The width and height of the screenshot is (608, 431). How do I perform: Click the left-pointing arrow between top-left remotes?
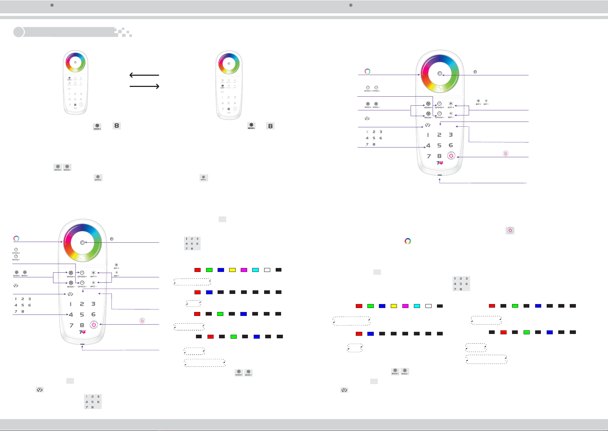pos(144,75)
